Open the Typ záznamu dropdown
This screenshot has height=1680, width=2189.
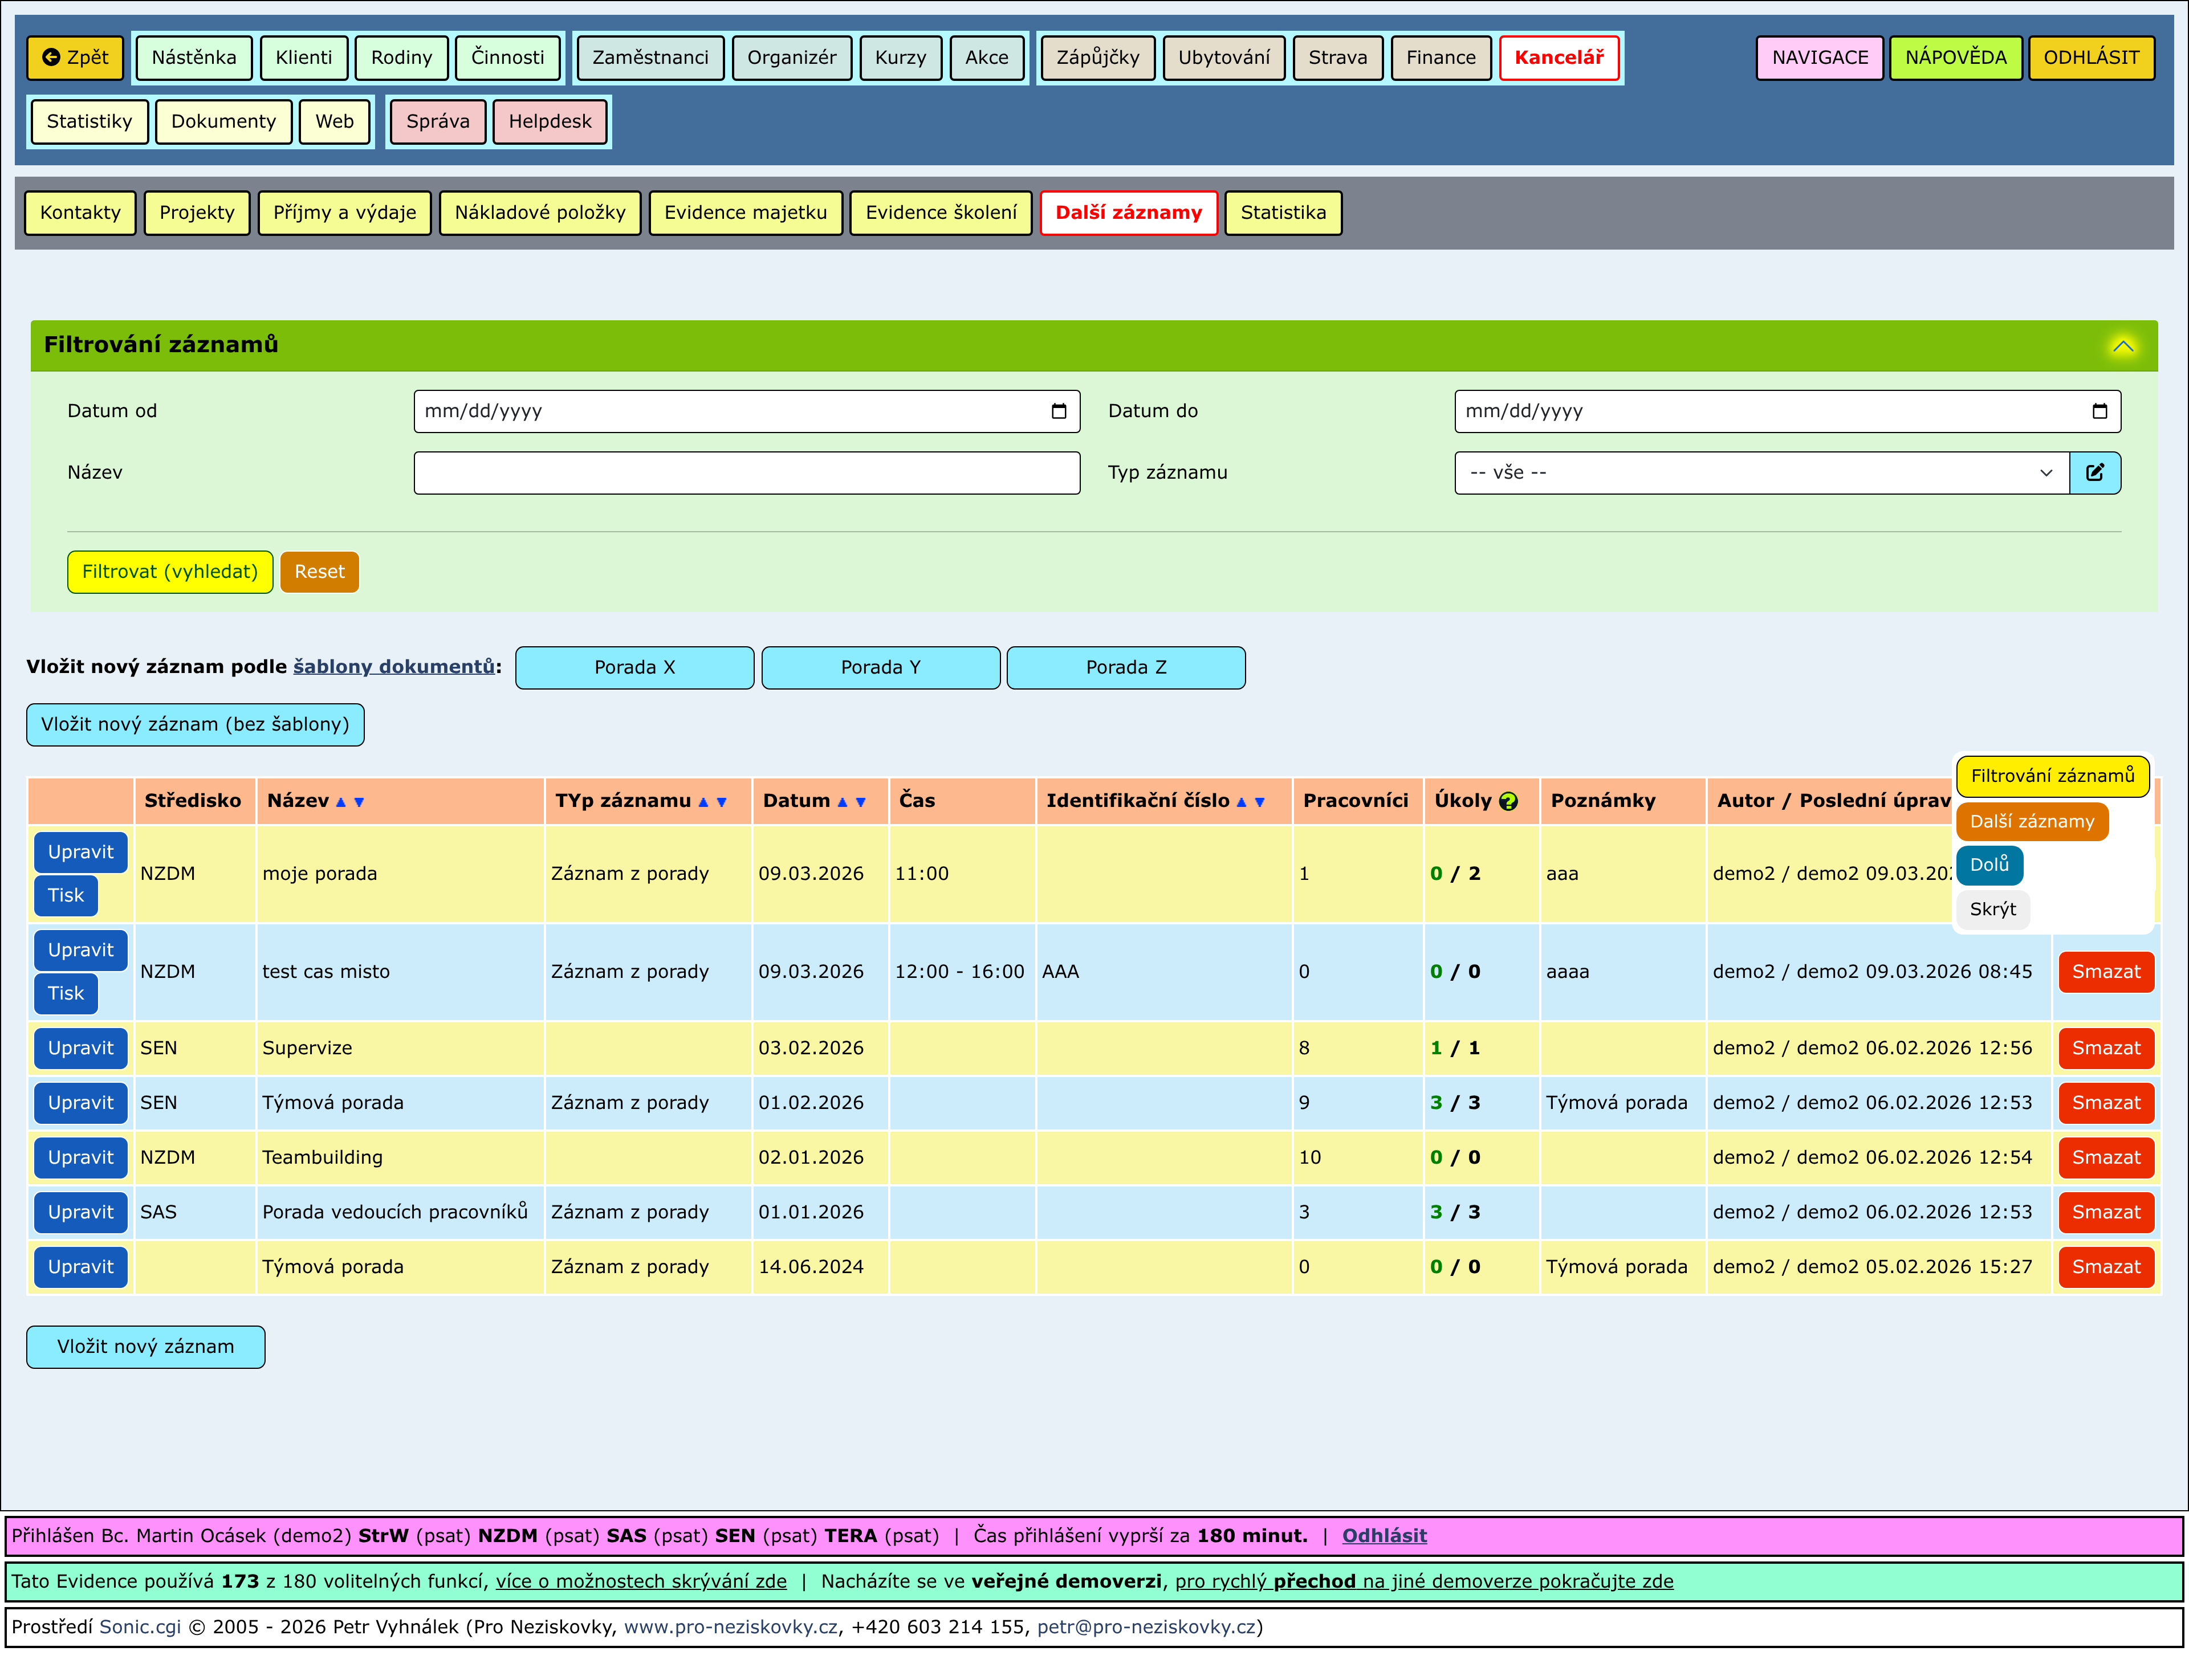click(x=1761, y=472)
